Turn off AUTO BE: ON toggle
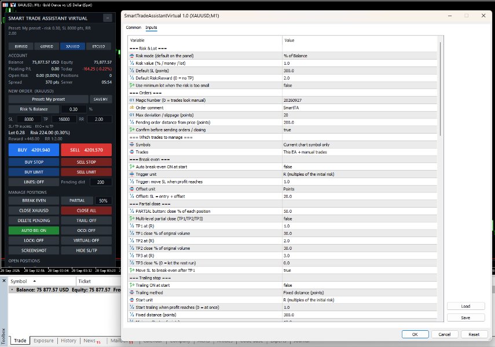495x347 pixels. pyautogui.click(x=34, y=231)
